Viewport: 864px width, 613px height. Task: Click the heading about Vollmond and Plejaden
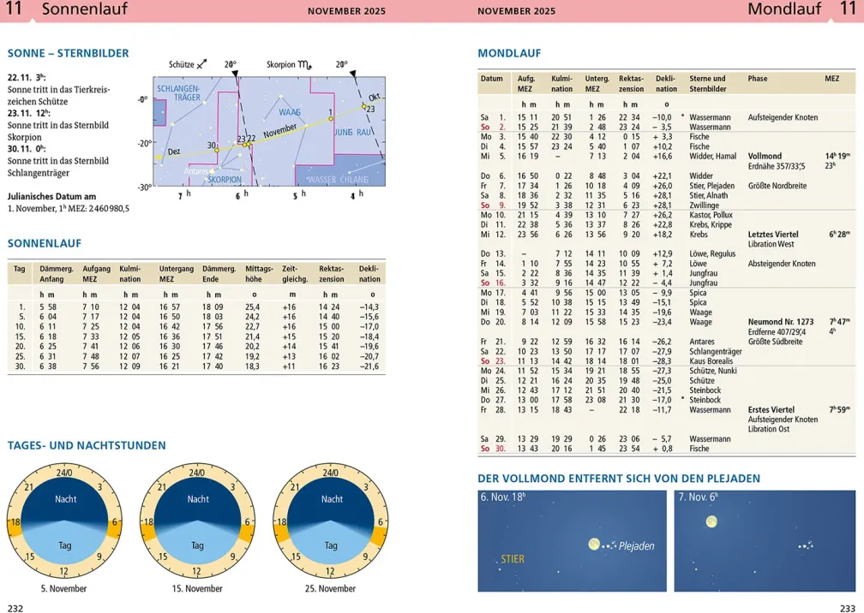pyautogui.click(x=619, y=479)
